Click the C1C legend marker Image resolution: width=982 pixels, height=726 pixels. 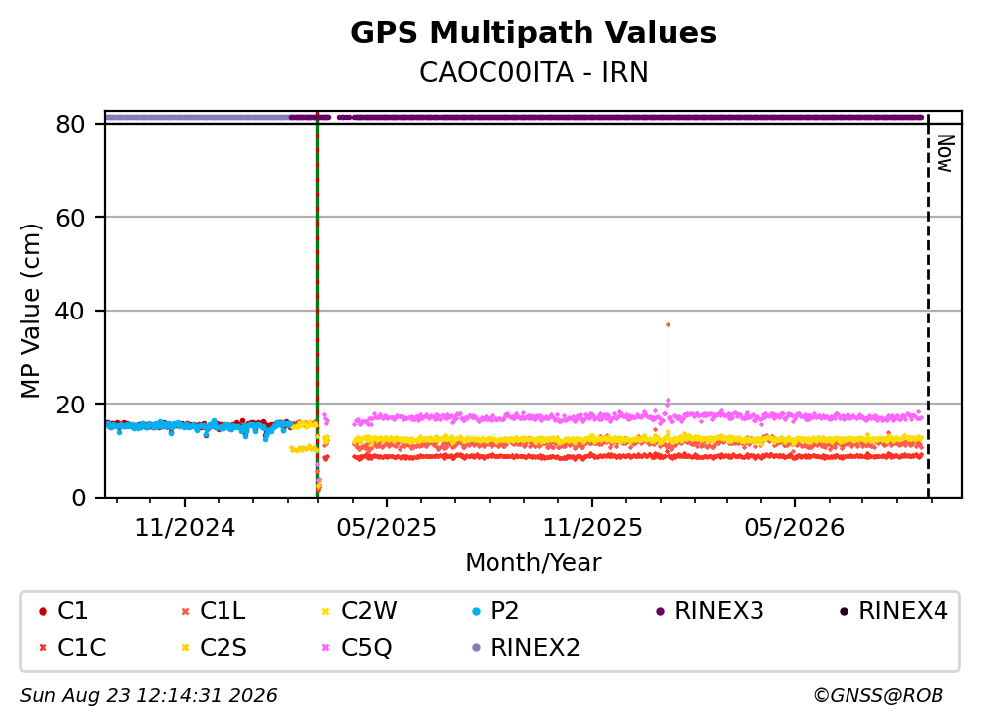(43, 648)
